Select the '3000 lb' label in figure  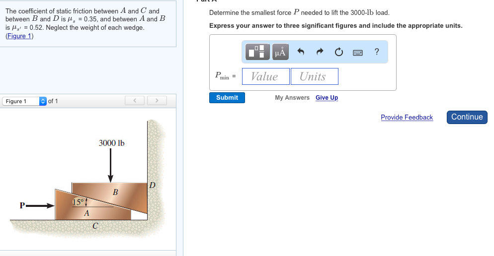pos(111,143)
